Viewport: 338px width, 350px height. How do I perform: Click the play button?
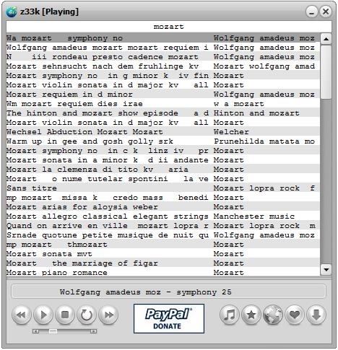point(43,315)
